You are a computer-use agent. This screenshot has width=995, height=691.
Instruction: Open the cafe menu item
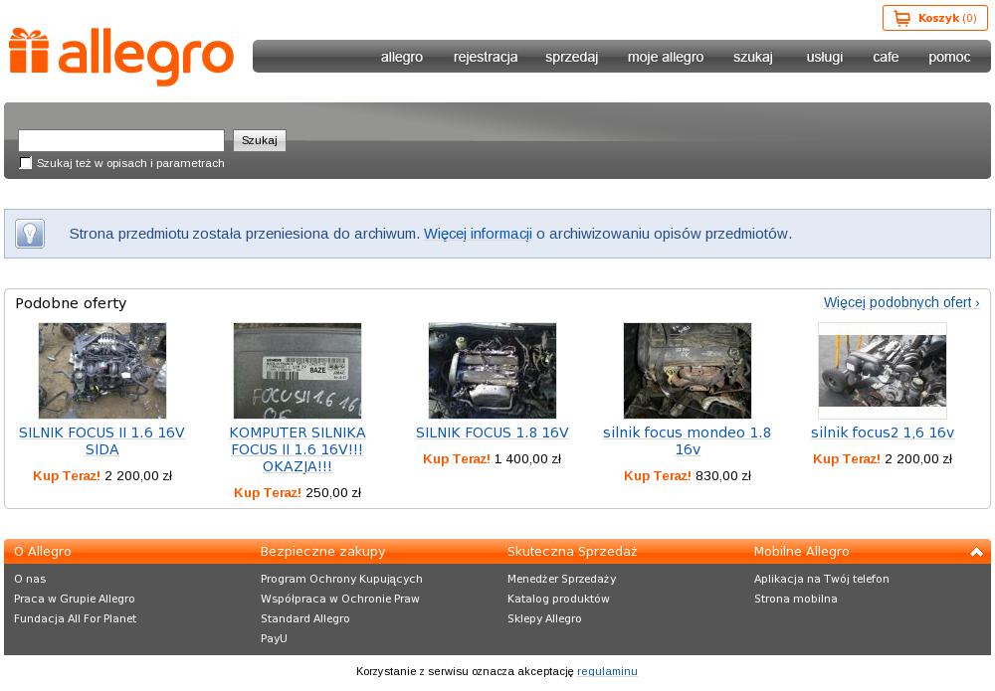click(x=886, y=57)
